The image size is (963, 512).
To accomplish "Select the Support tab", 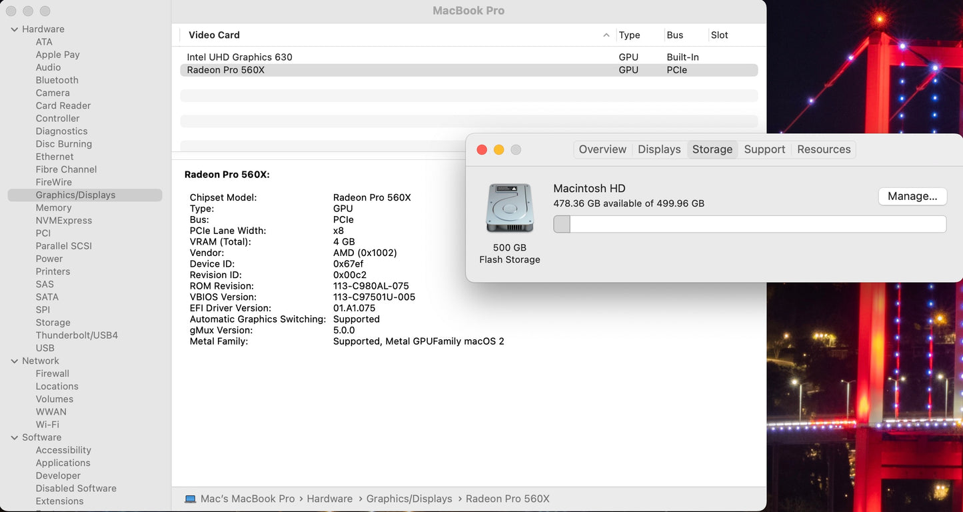I will point(764,149).
